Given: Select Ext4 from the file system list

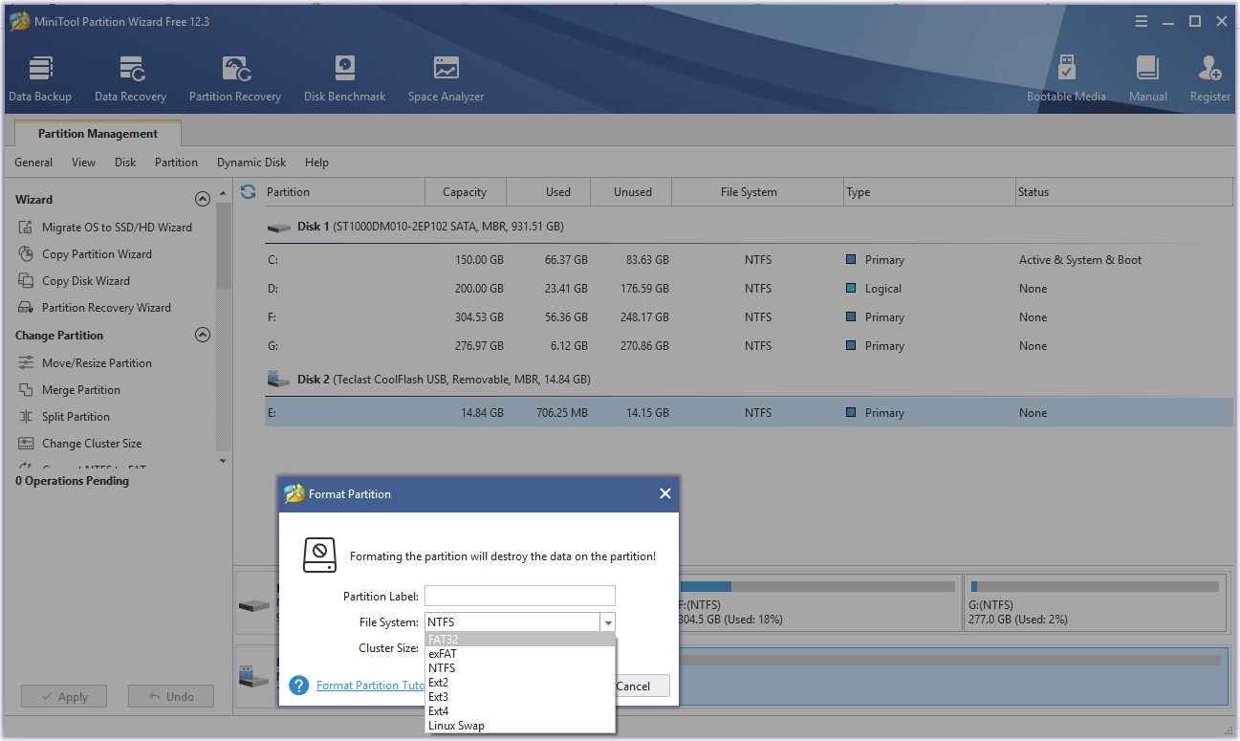Looking at the screenshot, I should pyautogui.click(x=520, y=711).
